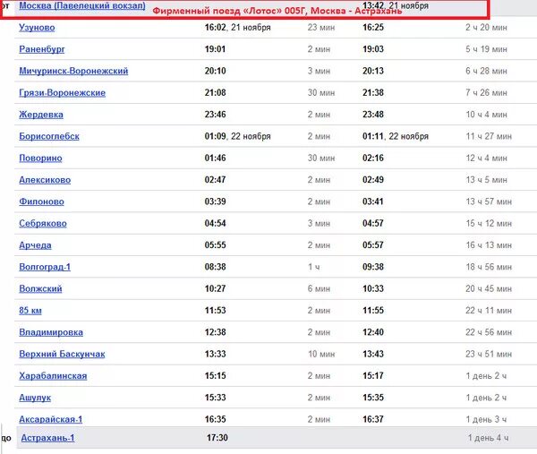Open the Мичуринск-Воронежский station link
The height and width of the screenshot is (454, 537).
coord(73,71)
